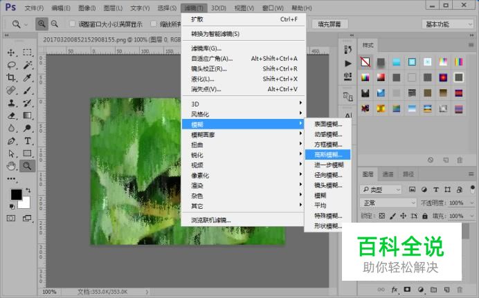Screen dimensions: 479x298
Task: Select the Eyedropper tool
Action: pyautogui.click(x=27, y=77)
